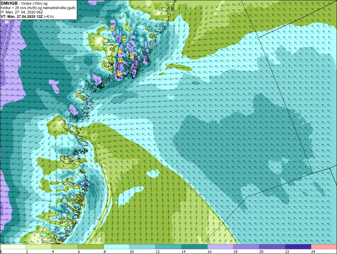This screenshot has height=254, width=337.
Task: Pick the green 4–6 legend color band
Action: click(x=65, y=247)
